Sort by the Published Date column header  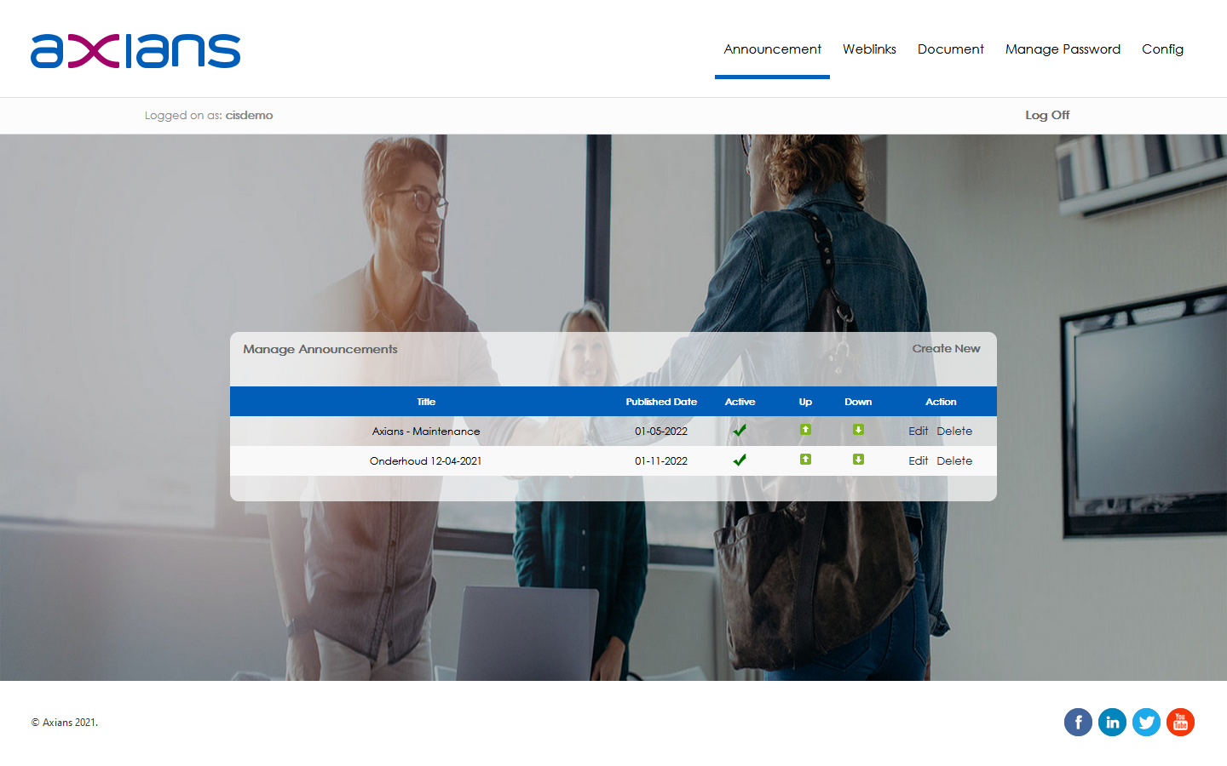(x=661, y=401)
